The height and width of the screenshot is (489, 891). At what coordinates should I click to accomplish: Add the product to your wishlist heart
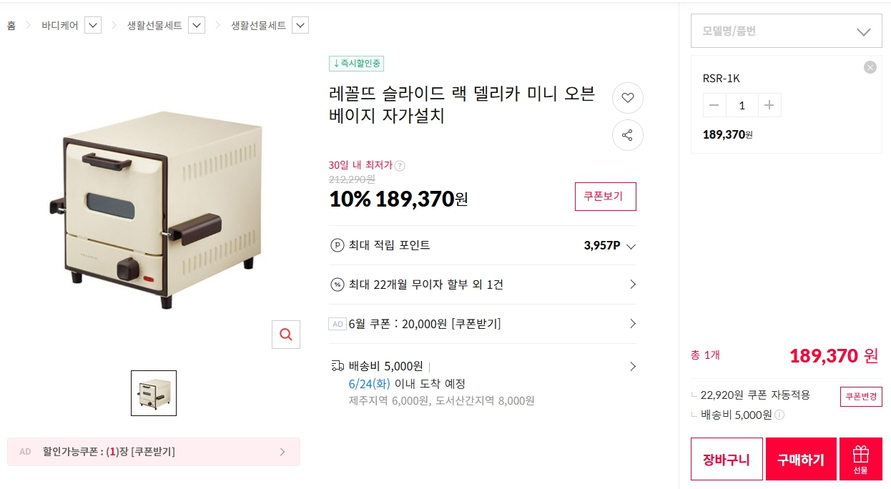click(627, 98)
